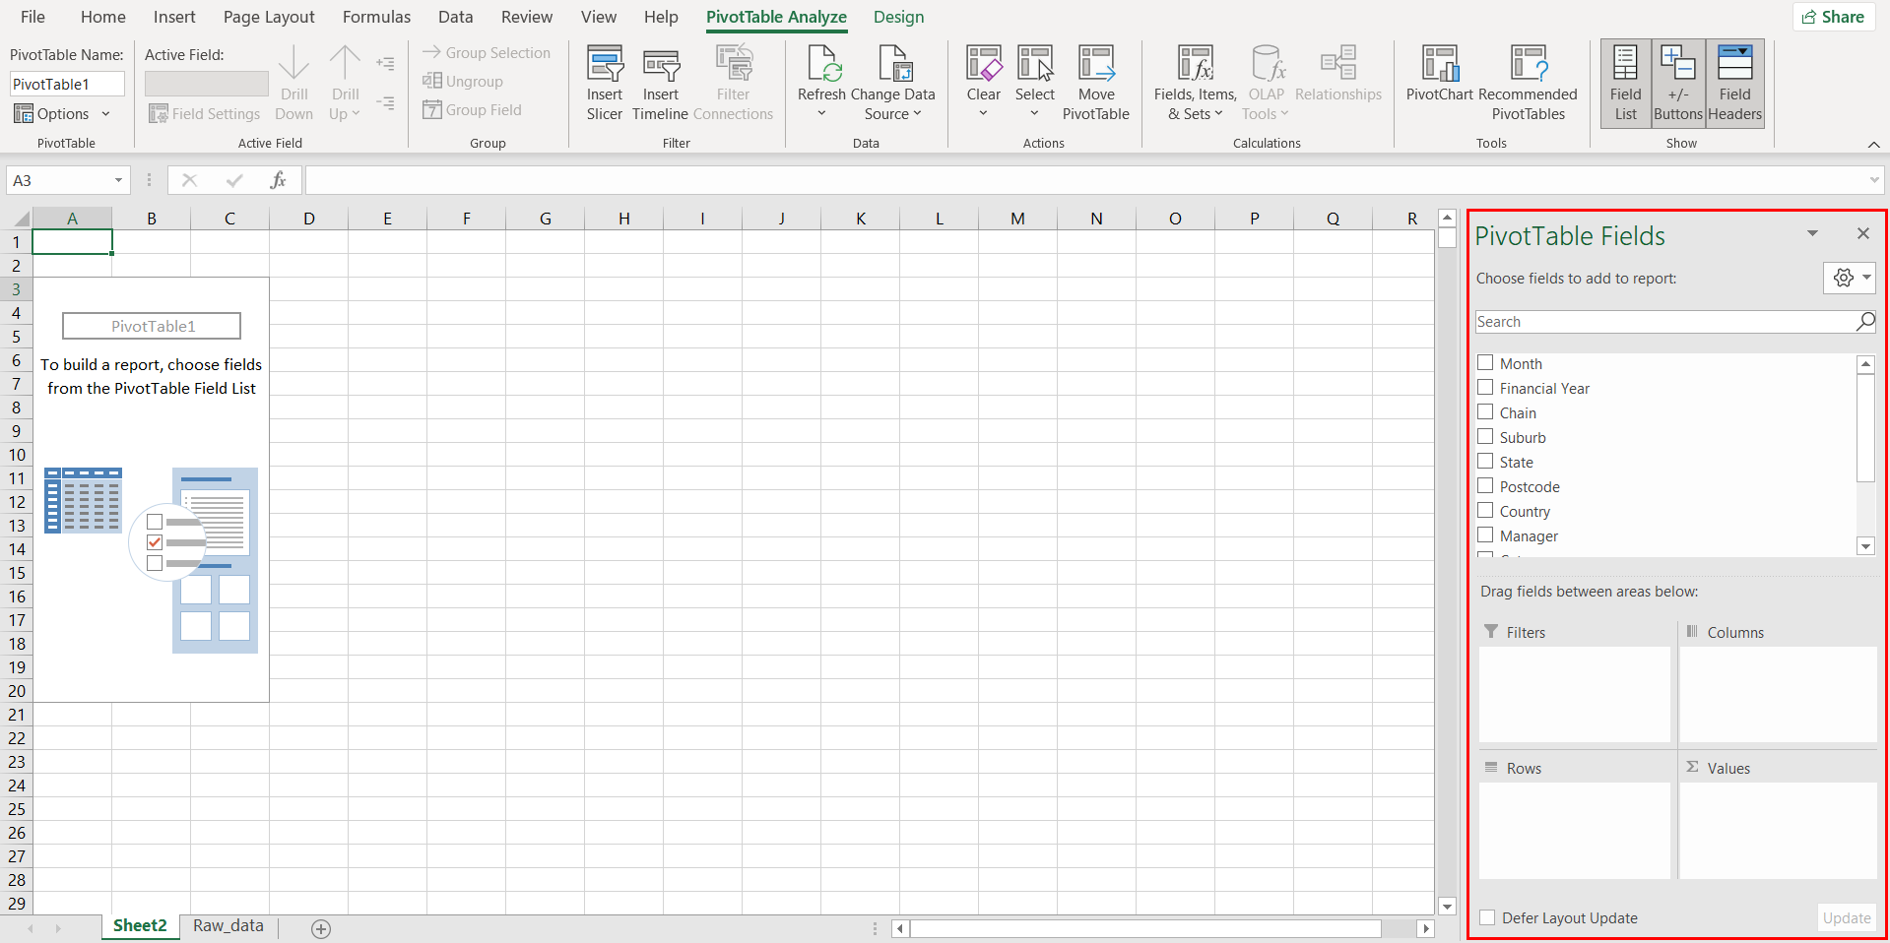
Task: Close the PivotTable Fields pane
Action: coord(1862,233)
